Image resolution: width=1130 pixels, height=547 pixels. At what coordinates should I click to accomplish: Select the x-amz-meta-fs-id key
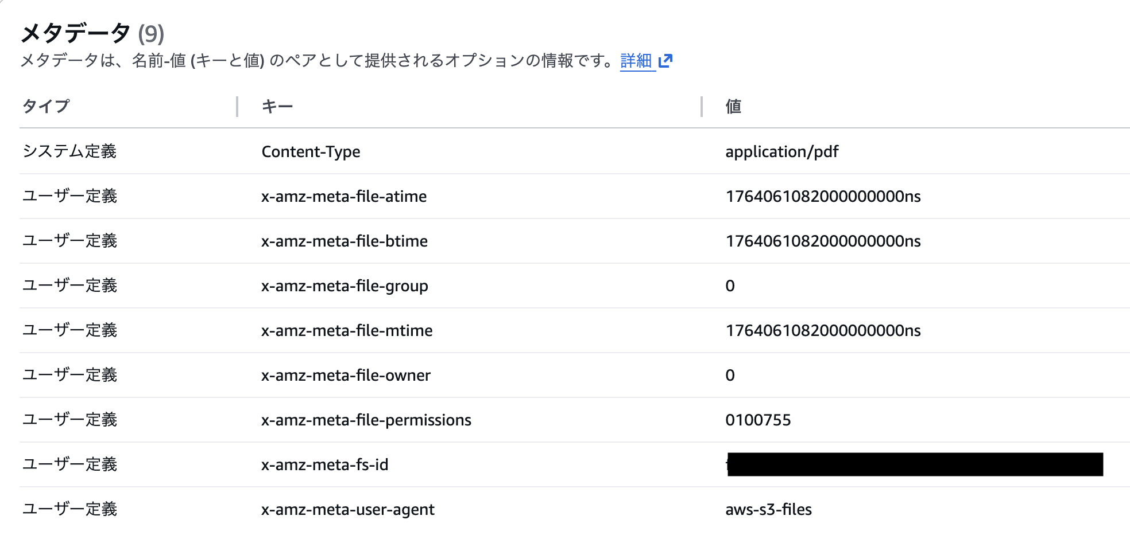[324, 465]
